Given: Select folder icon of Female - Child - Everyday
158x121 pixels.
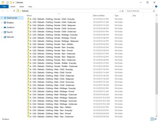Looking at the screenshot, I should tap(28, 19).
